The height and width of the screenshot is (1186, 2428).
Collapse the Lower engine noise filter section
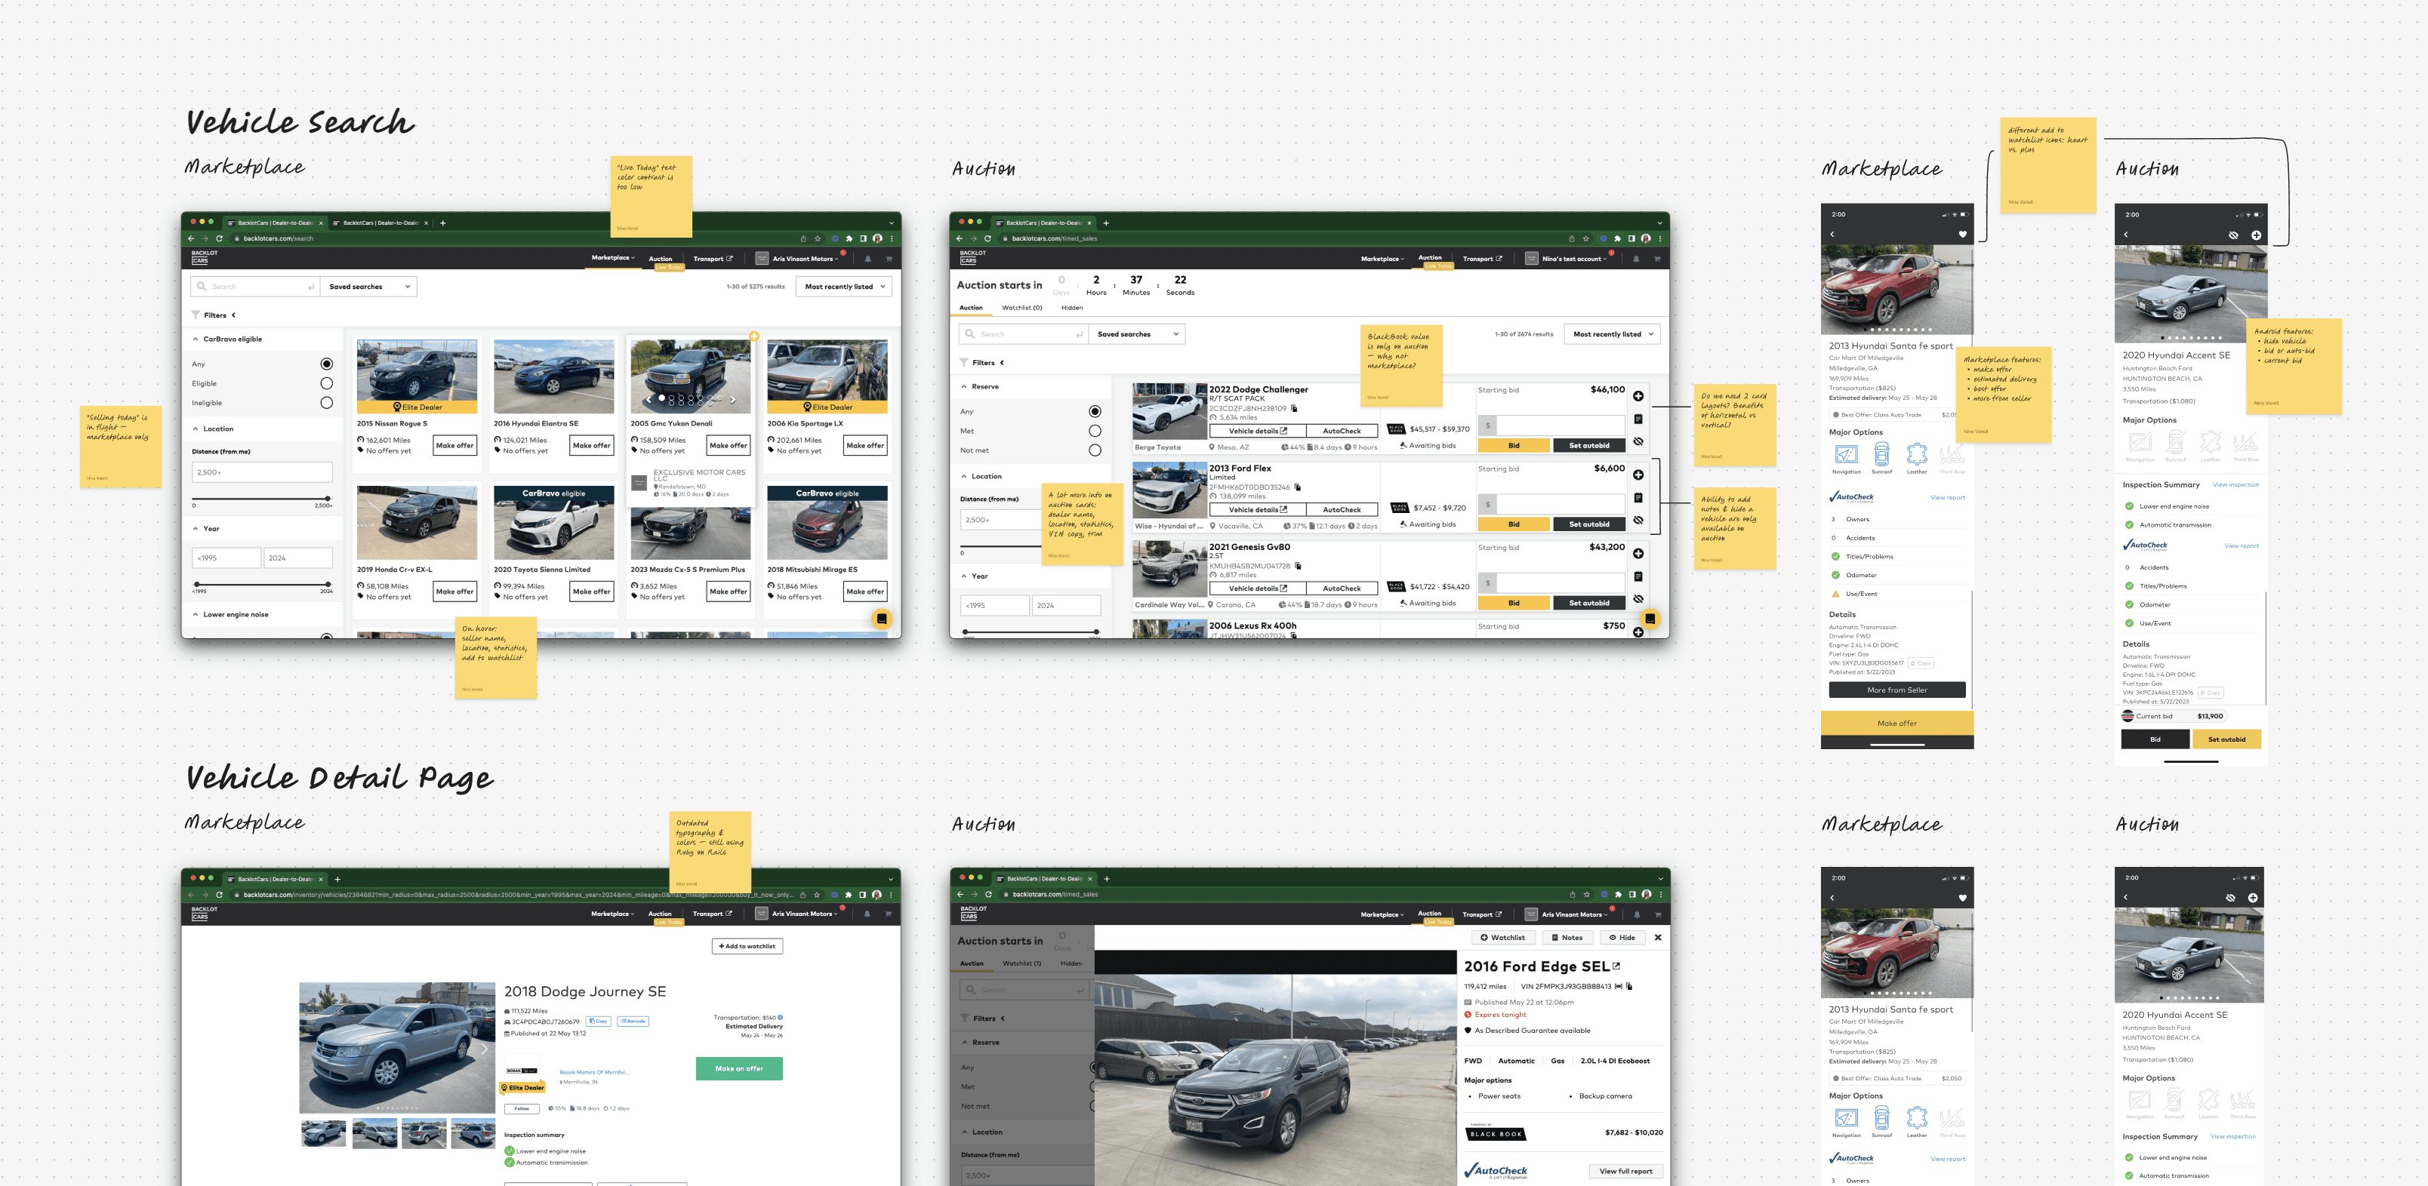[196, 614]
